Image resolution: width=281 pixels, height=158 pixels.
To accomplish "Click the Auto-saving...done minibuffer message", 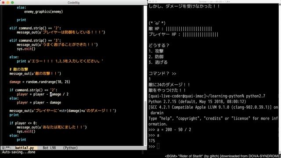I will pyautogui.click(x=18, y=152).
